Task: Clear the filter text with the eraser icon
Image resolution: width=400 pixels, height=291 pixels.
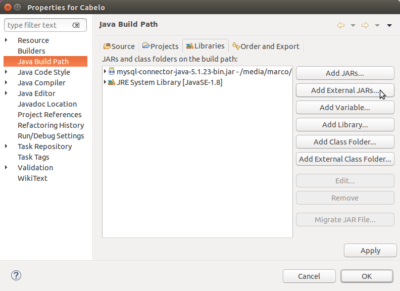Action: (x=76, y=25)
